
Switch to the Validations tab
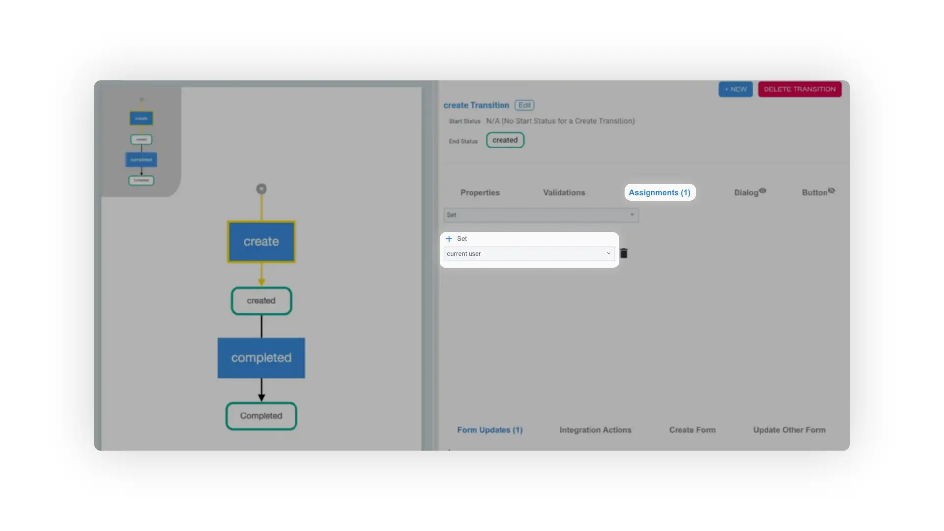tap(564, 192)
